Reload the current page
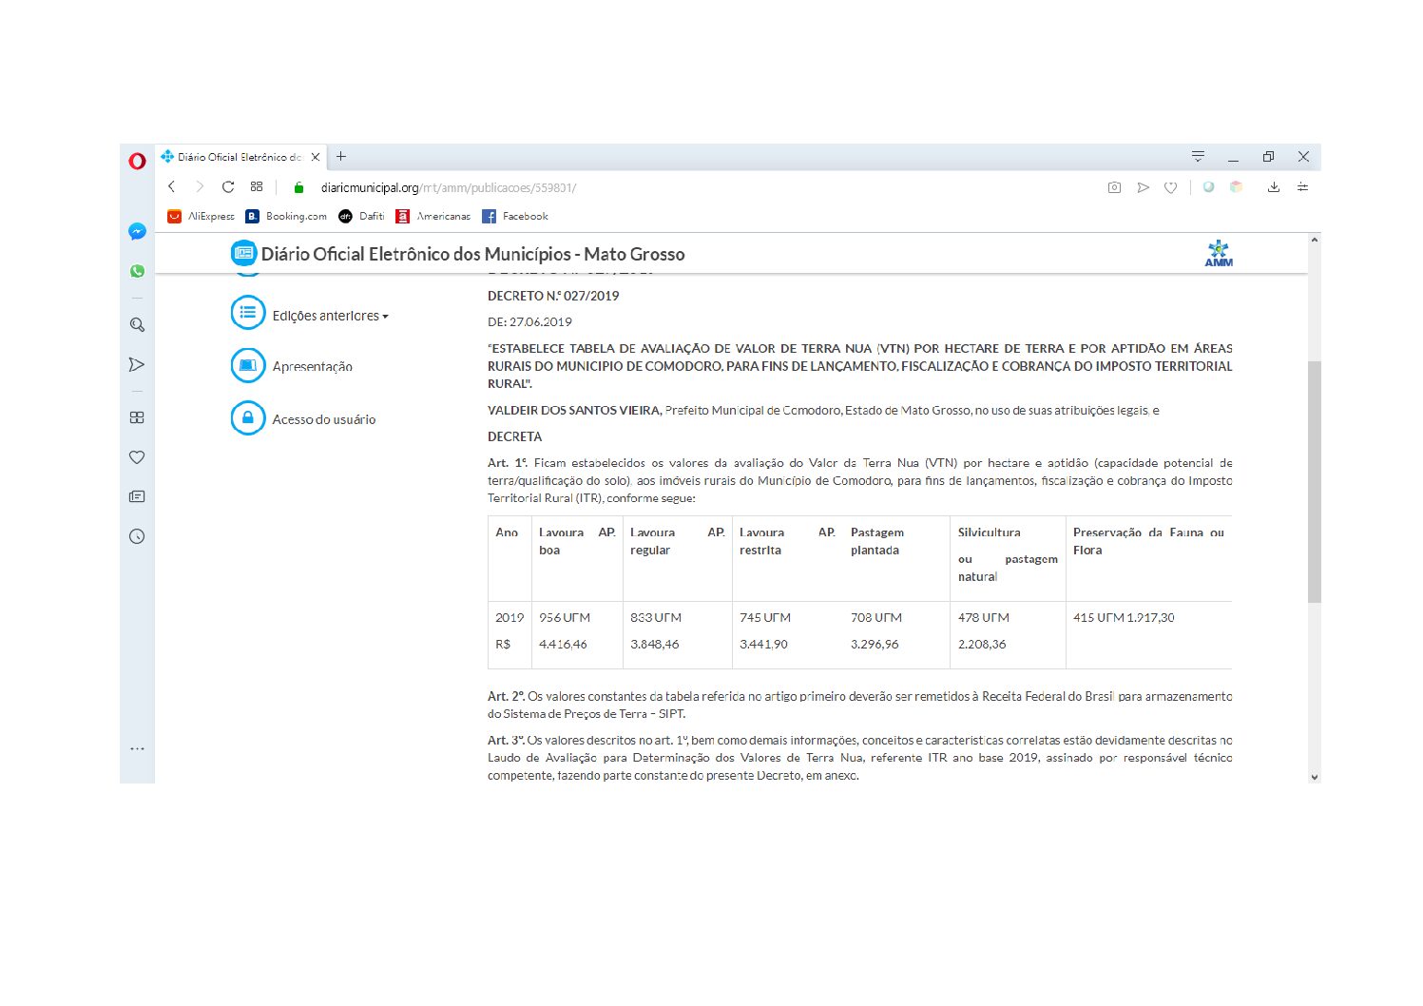This screenshot has height=1006, width=1423. (x=228, y=187)
